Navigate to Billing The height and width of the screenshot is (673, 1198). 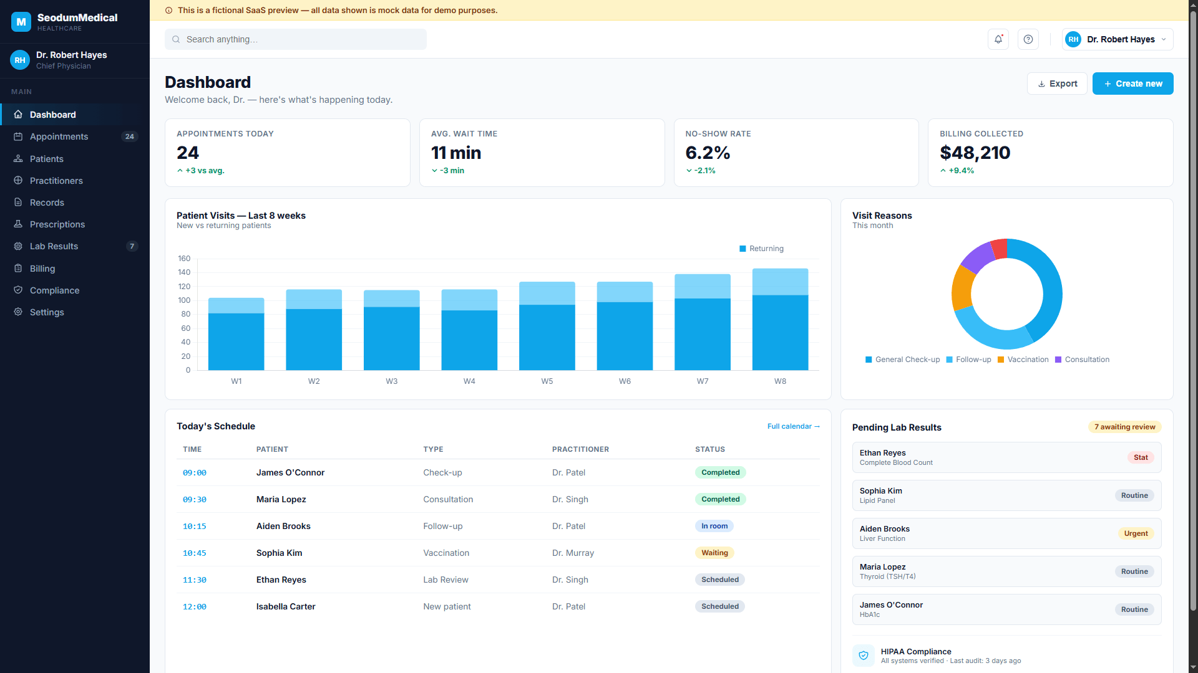click(75, 269)
